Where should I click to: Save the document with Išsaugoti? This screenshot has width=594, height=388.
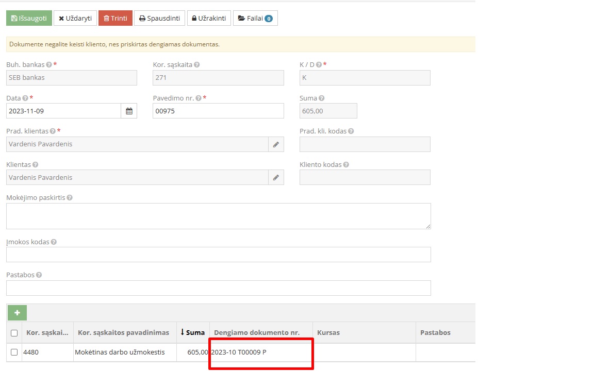29,18
